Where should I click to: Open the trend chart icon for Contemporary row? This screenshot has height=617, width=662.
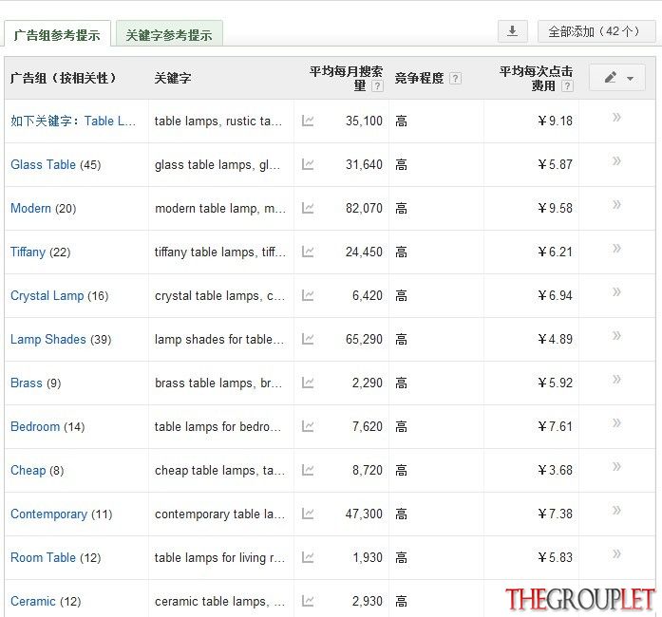pyautogui.click(x=308, y=514)
